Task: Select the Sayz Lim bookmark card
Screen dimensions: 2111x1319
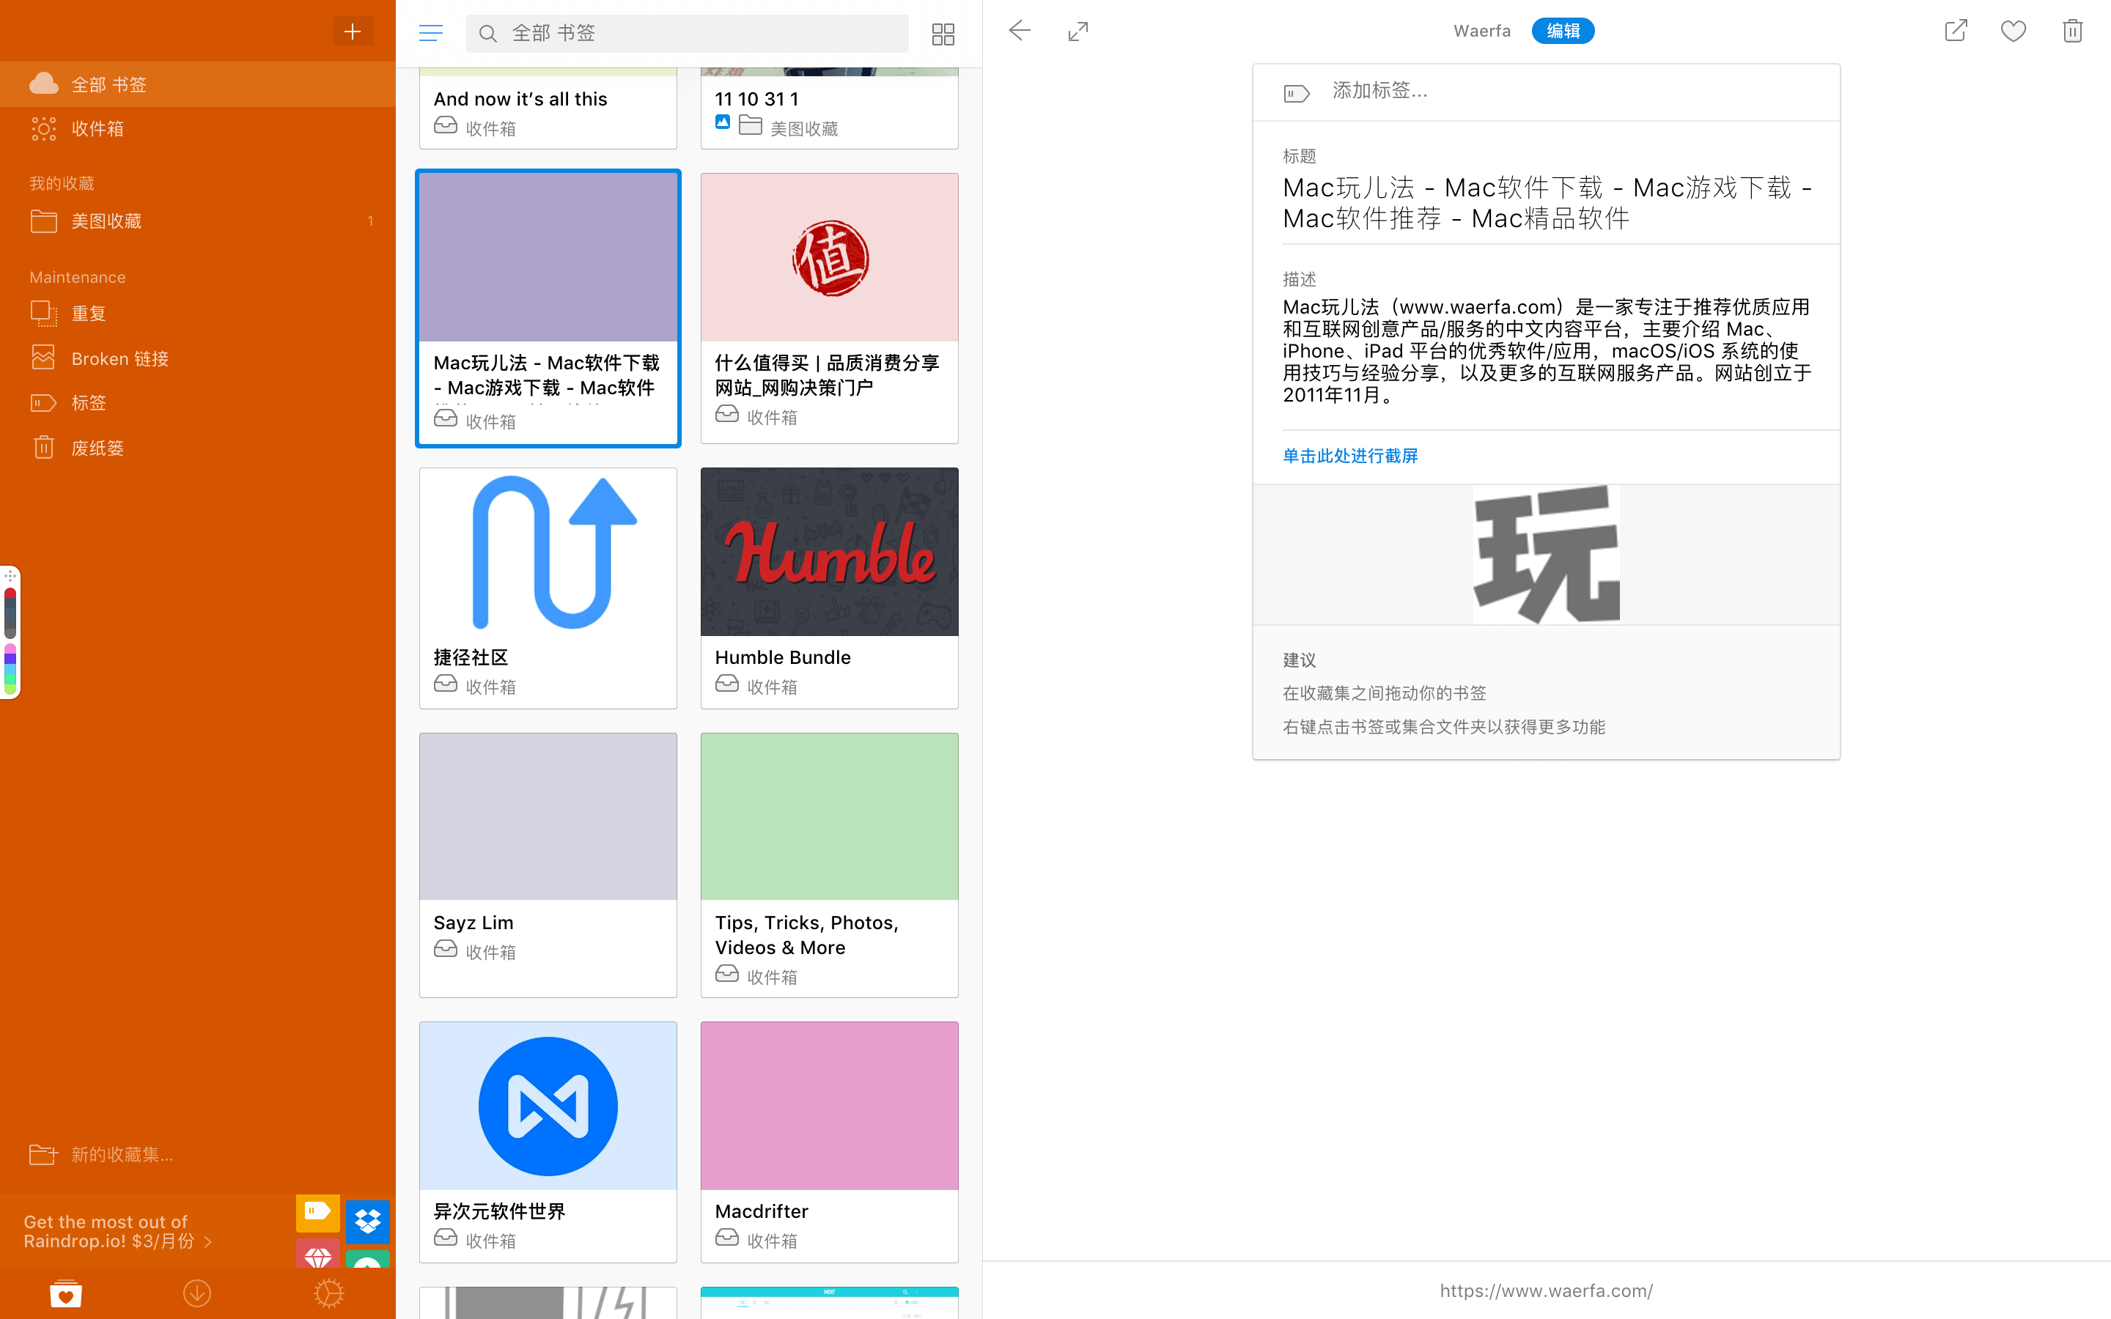Action: (x=548, y=865)
